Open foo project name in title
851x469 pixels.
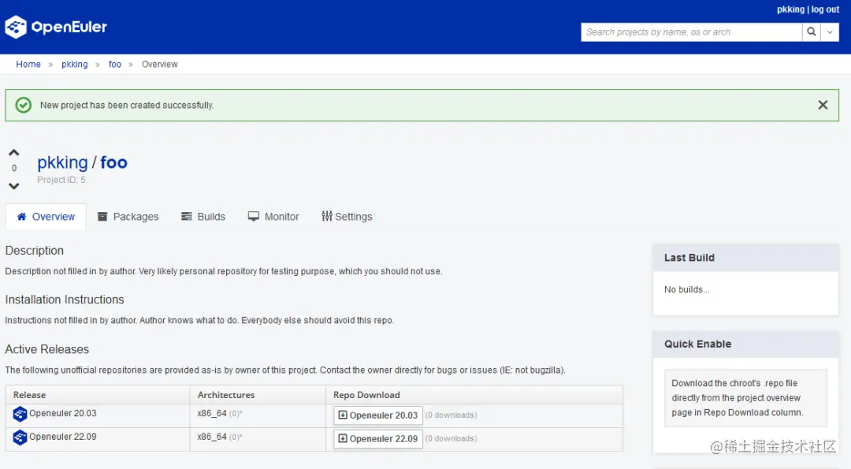tap(113, 162)
